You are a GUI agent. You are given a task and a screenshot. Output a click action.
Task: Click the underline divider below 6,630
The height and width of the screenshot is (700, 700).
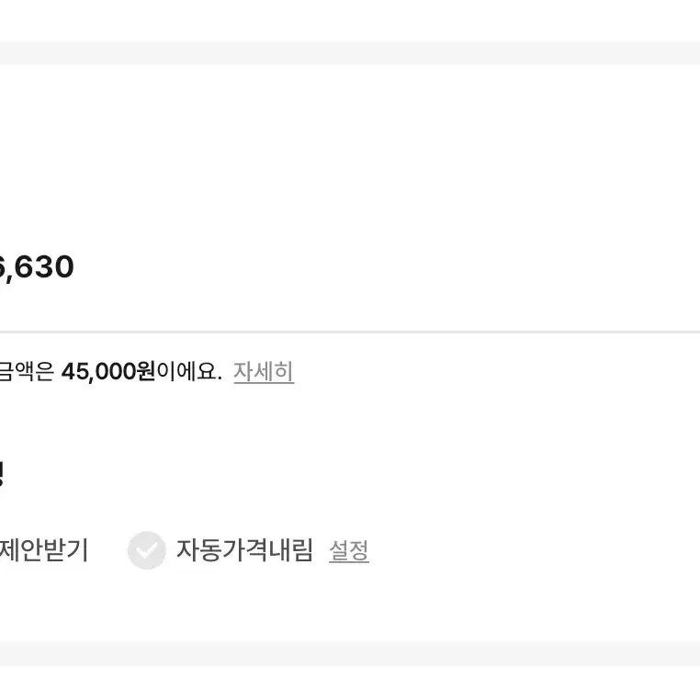pyautogui.click(x=350, y=332)
